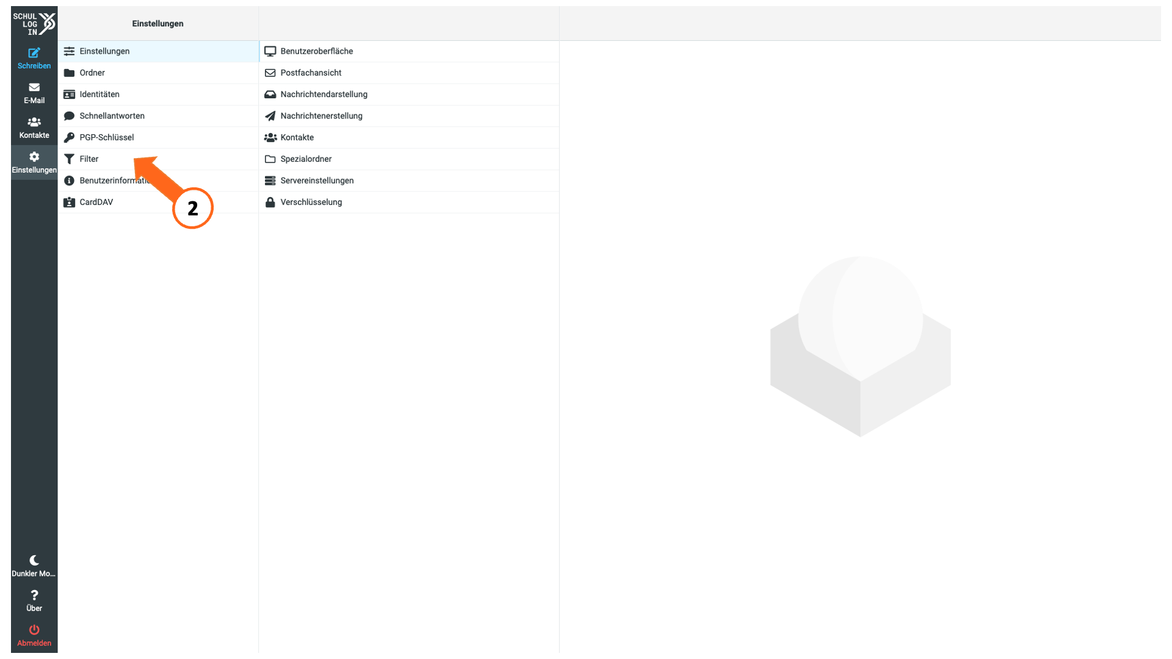Click the Benutzerinformationen info icon
This screenshot has height=659, width=1172.
click(x=69, y=181)
